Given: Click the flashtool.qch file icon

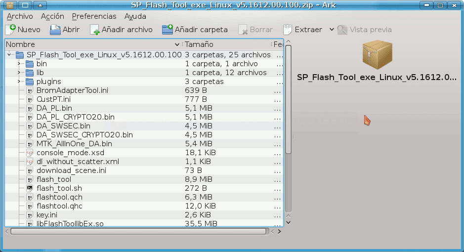Looking at the screenshot, I should click(30, 197).
